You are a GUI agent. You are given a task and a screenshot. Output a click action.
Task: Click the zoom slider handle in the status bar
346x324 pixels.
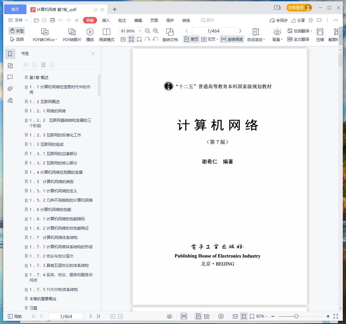(x=296, y=317)
